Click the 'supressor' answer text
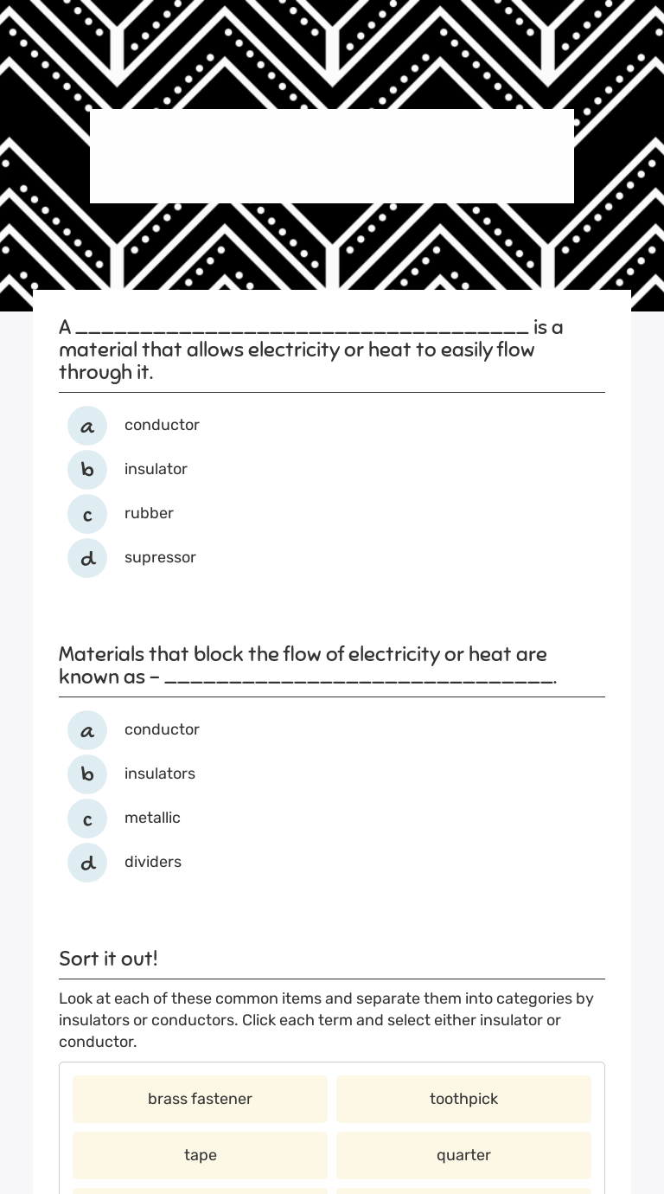This screenshot has width=664, height=1194. tap(160, 557)
